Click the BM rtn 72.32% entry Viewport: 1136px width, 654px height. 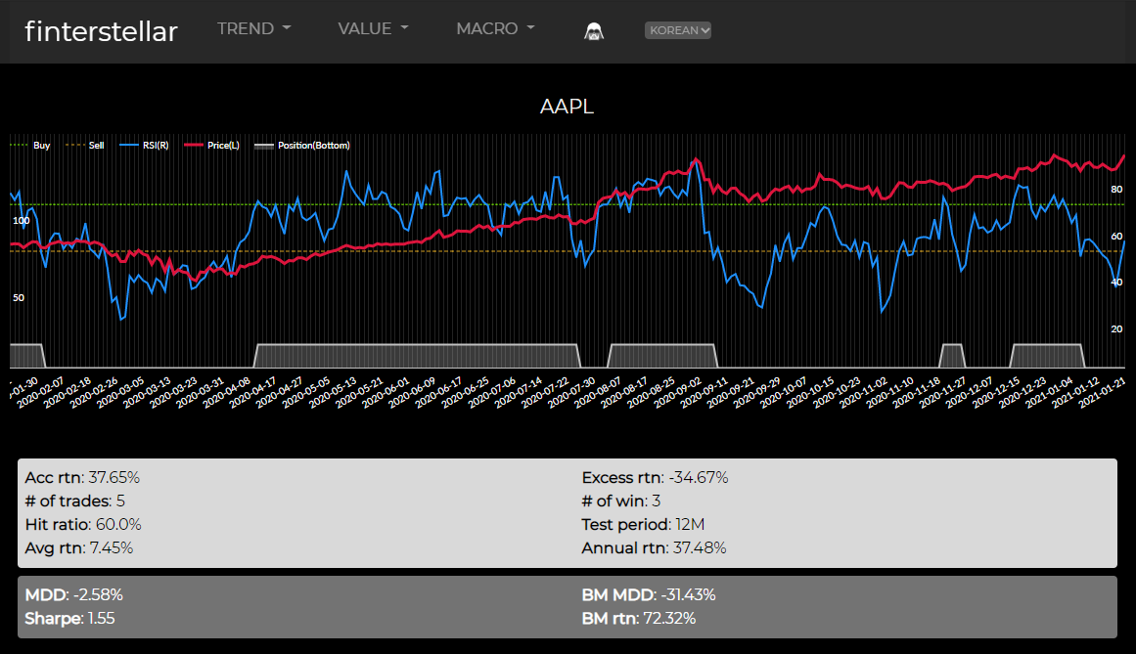pyautogui.click(x=638, y=619)
